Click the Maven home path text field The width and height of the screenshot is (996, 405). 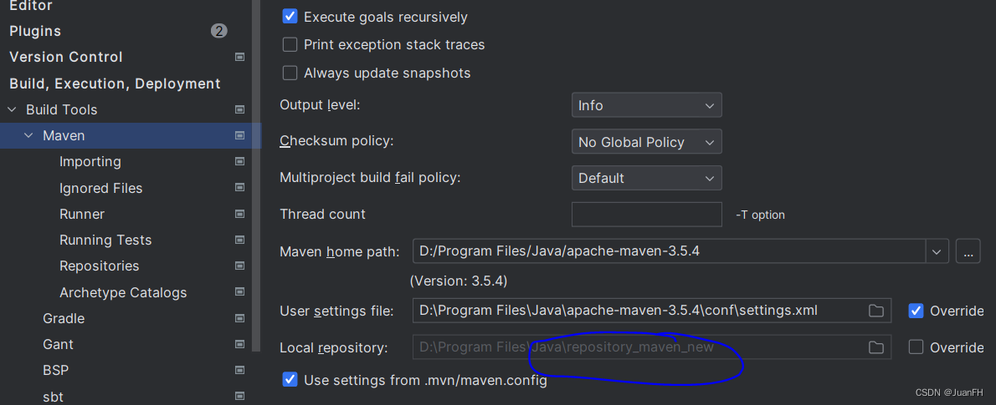point(669,251)
